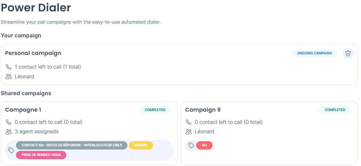Open the Campaign 9 shared campaign

(x=203, y=110)
